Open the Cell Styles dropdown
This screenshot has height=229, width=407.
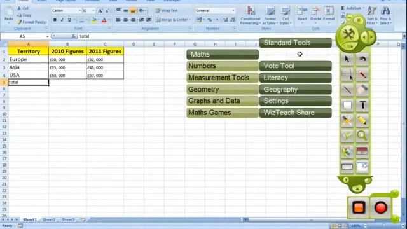(x=286, y=15)
